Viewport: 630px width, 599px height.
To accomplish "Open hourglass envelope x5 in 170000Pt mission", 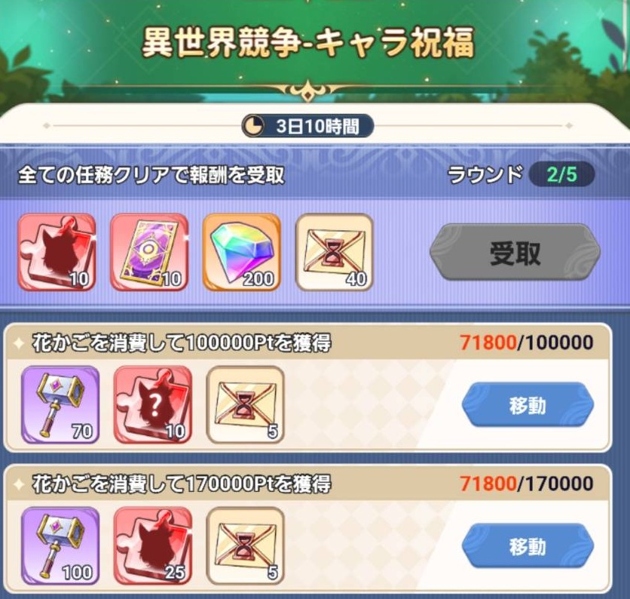I will (245, 546).
